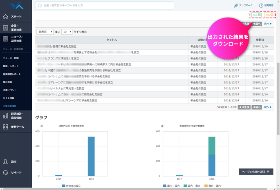
Task: Toggle the 新会社の設立 legend item below the chart
Action: pyautogui.click(x=71, y=186)
